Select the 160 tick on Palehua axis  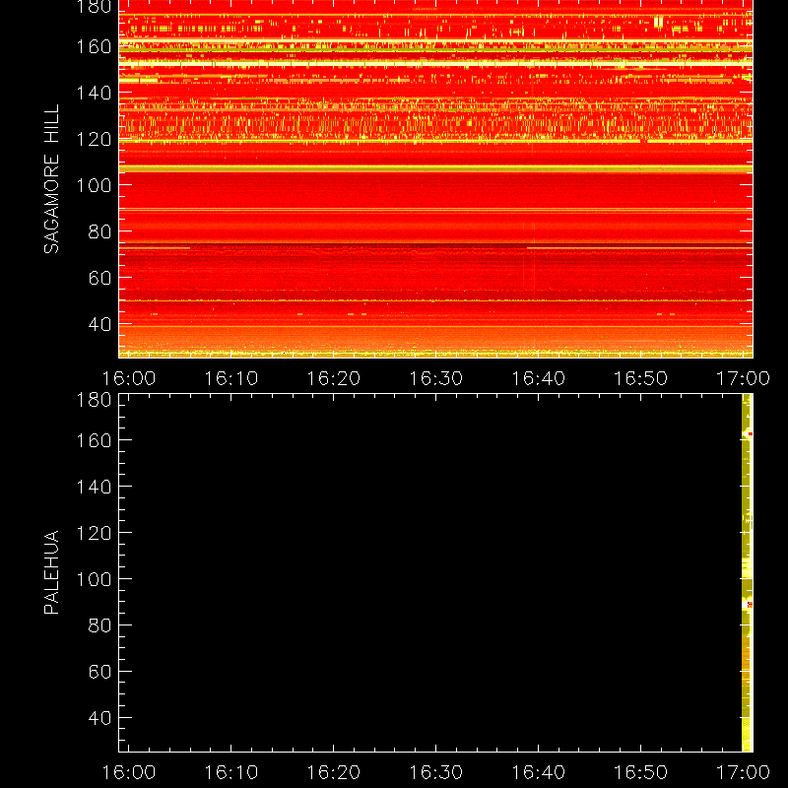(94, 440)
